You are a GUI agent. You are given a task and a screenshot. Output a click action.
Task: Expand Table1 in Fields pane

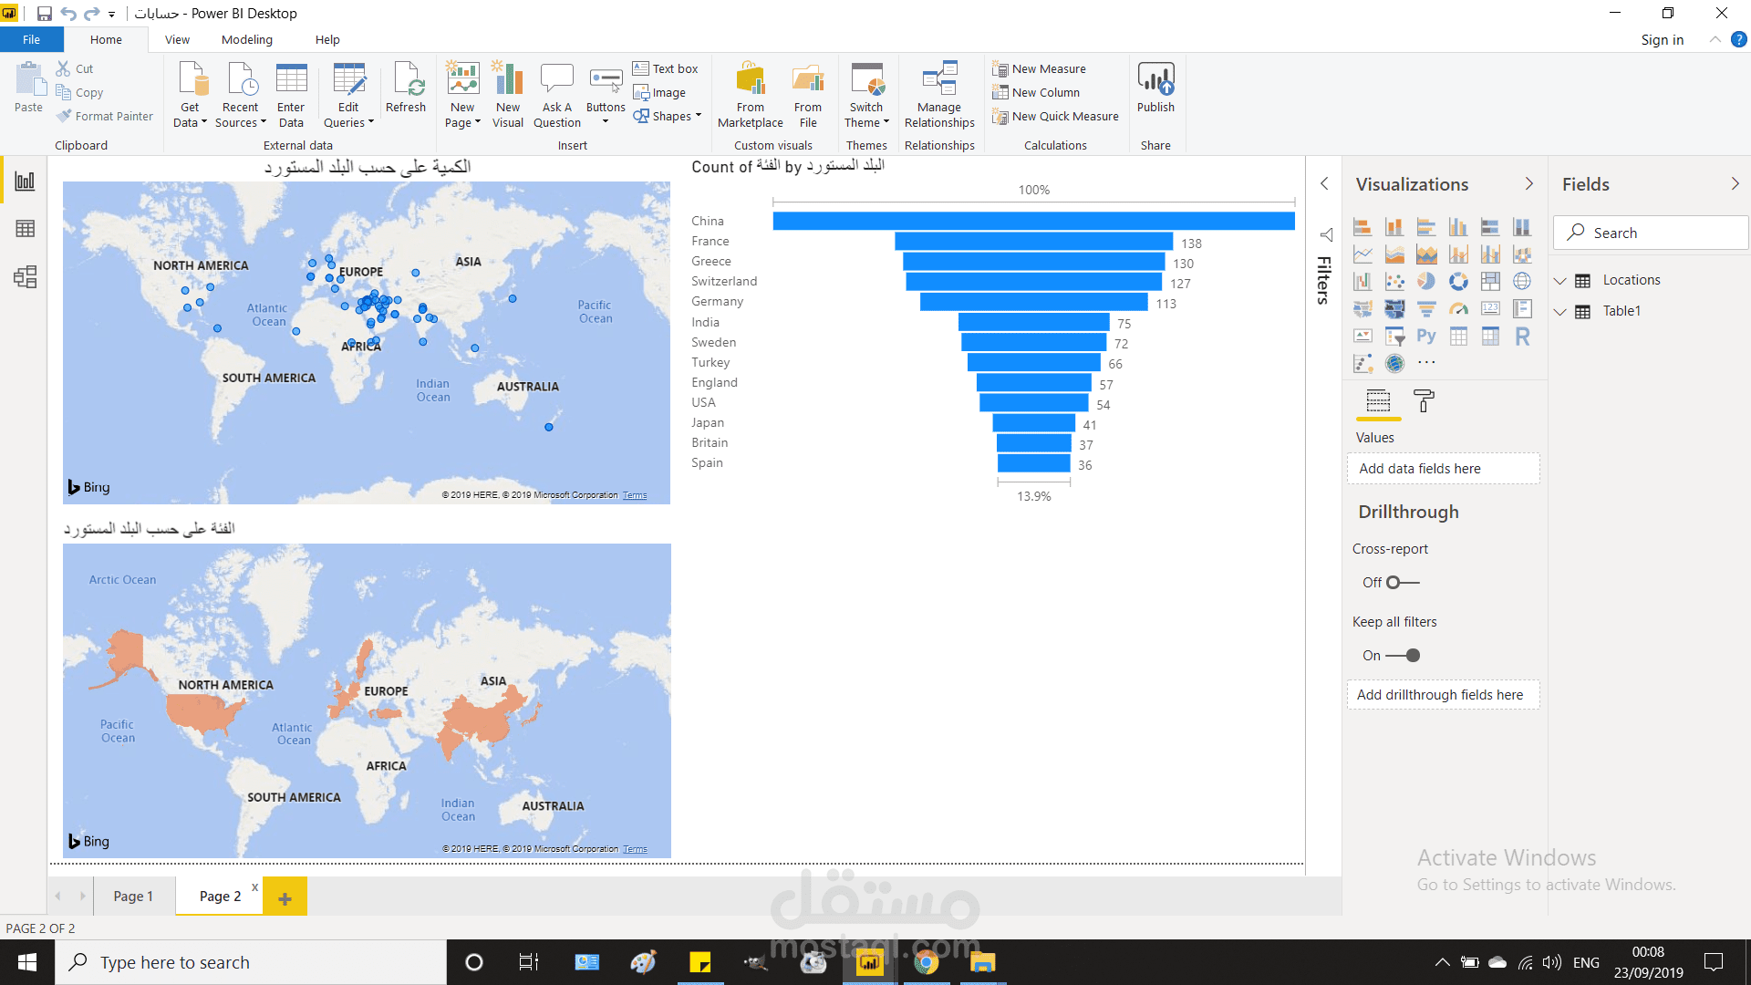point(1560,312)
